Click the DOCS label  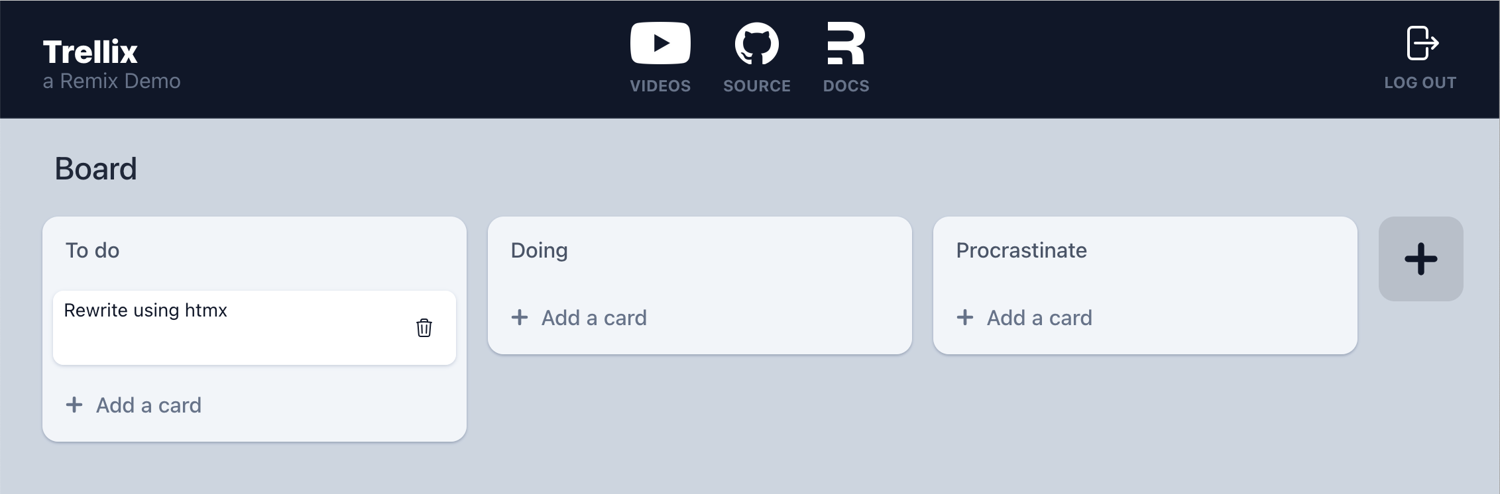pyautogui.click(x=846, y=85)
